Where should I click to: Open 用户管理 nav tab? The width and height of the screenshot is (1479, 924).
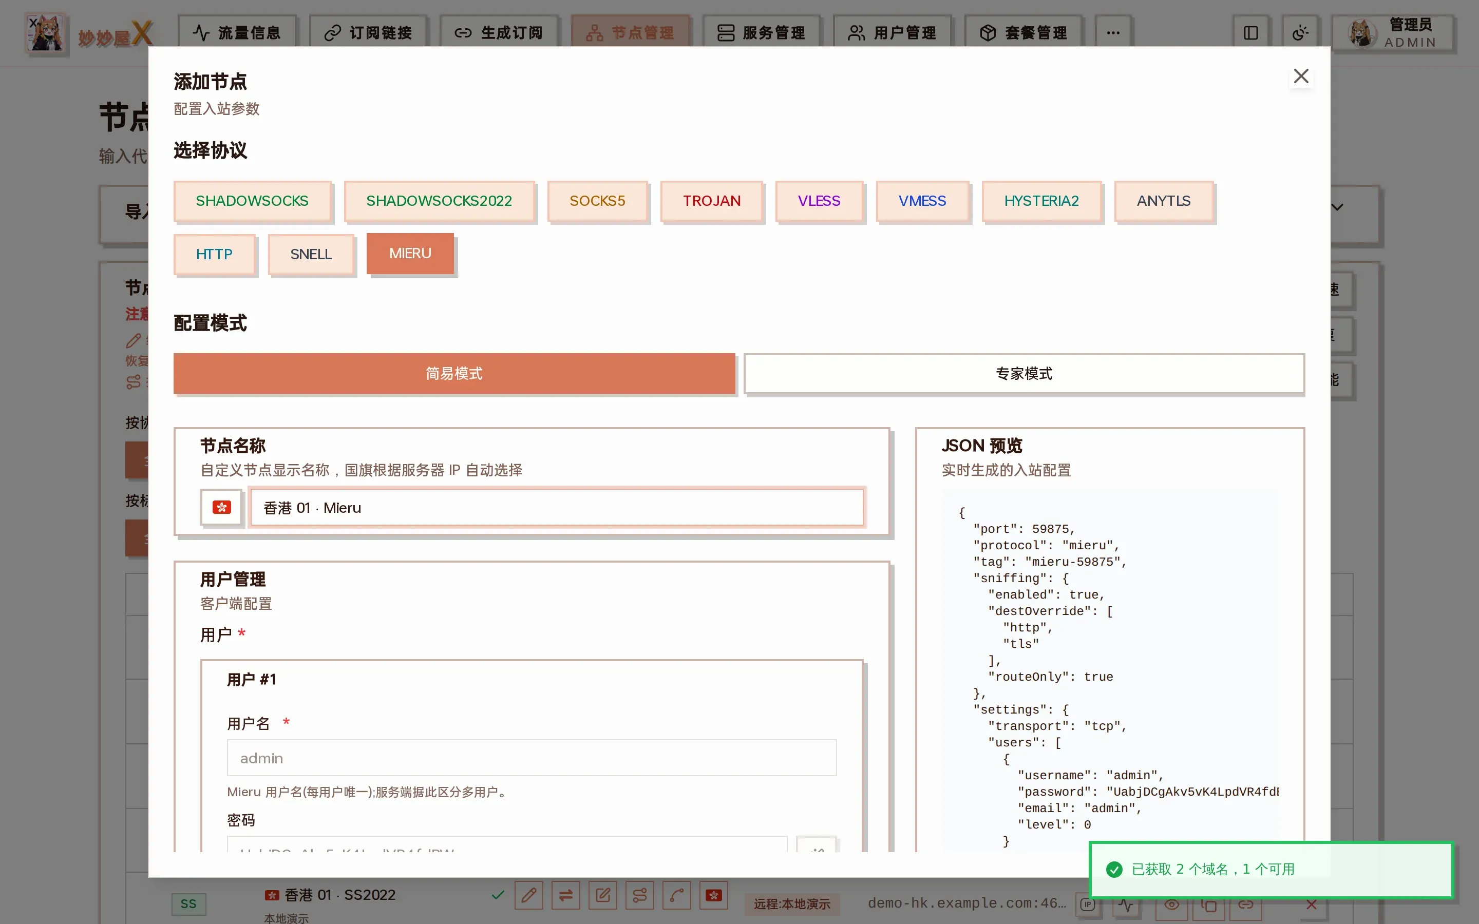(x=893, y=32)
